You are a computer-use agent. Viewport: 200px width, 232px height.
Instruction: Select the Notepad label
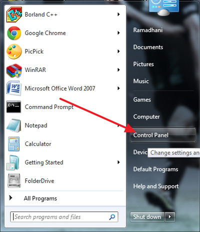pos(36,125)
